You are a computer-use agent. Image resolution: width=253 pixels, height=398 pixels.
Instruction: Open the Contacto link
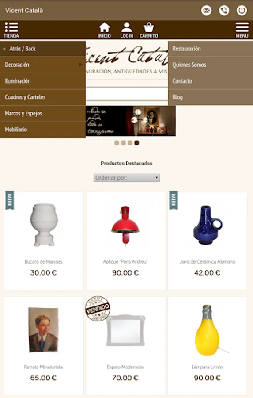tap(211, 81)
